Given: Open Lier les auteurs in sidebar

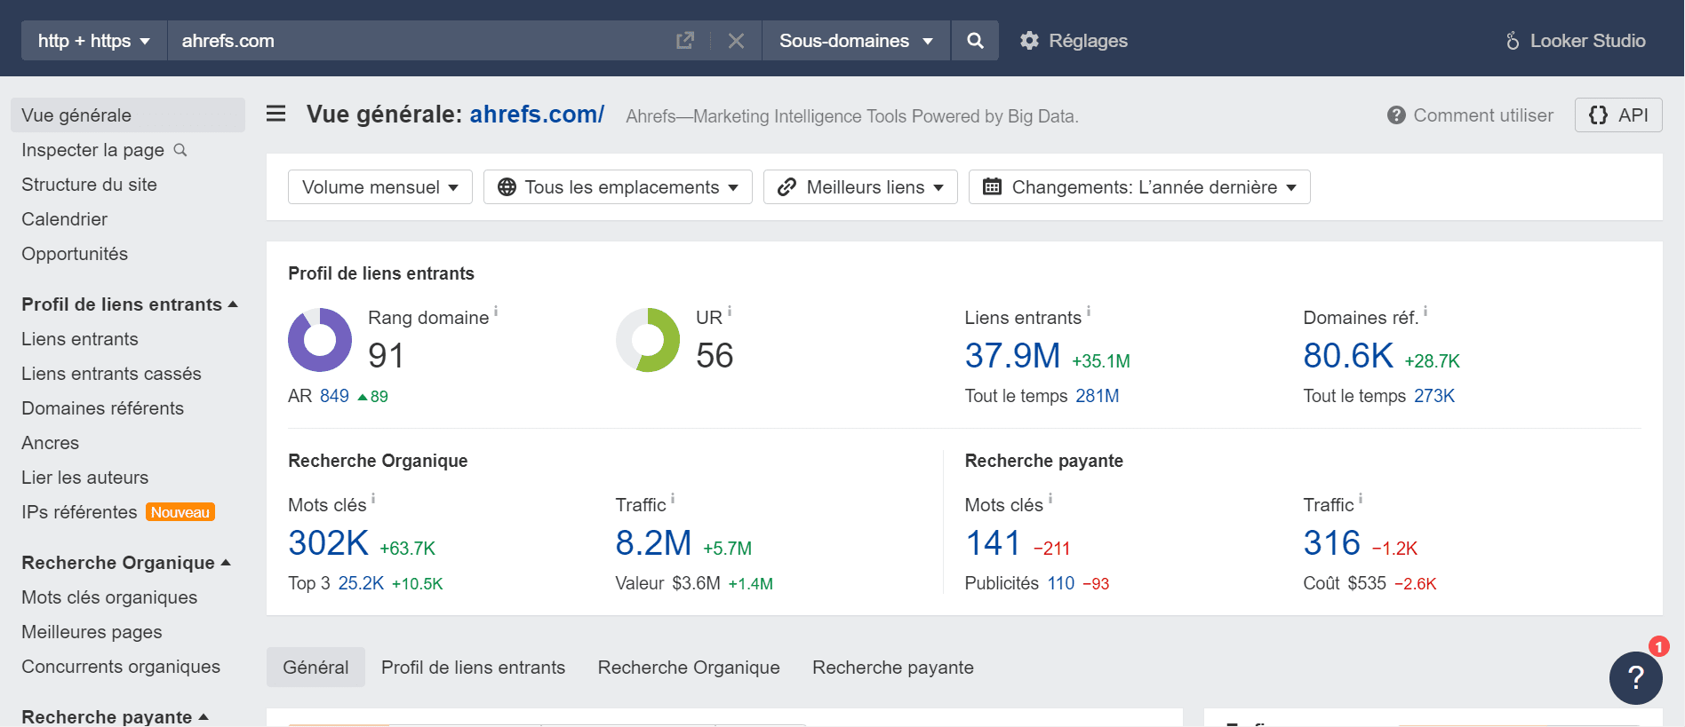Looking at the screenshot, I should (84, 478).
